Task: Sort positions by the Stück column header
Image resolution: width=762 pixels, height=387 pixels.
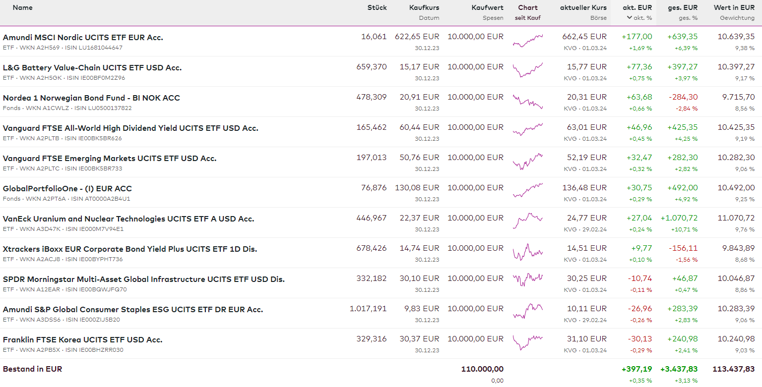Action: coord(377,7)
